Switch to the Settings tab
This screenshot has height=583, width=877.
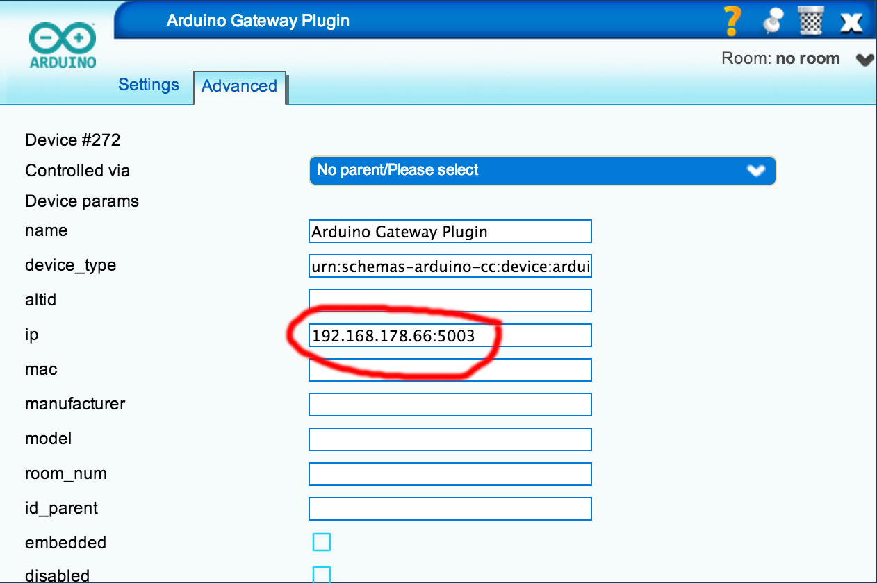click(149, 85)
